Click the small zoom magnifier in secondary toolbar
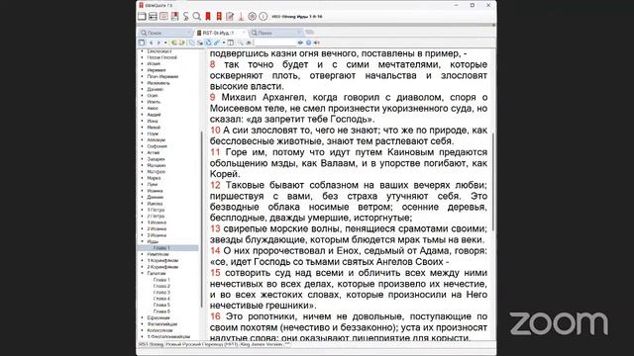 coord(240,43)
